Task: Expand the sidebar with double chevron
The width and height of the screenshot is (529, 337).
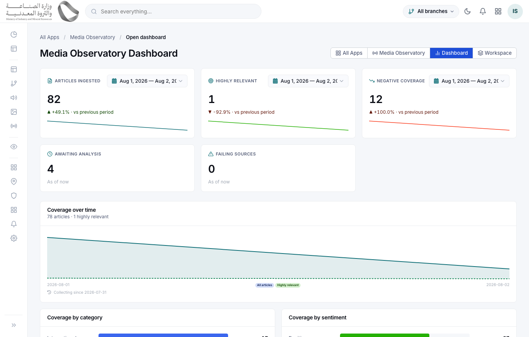Action: (14, 325)
